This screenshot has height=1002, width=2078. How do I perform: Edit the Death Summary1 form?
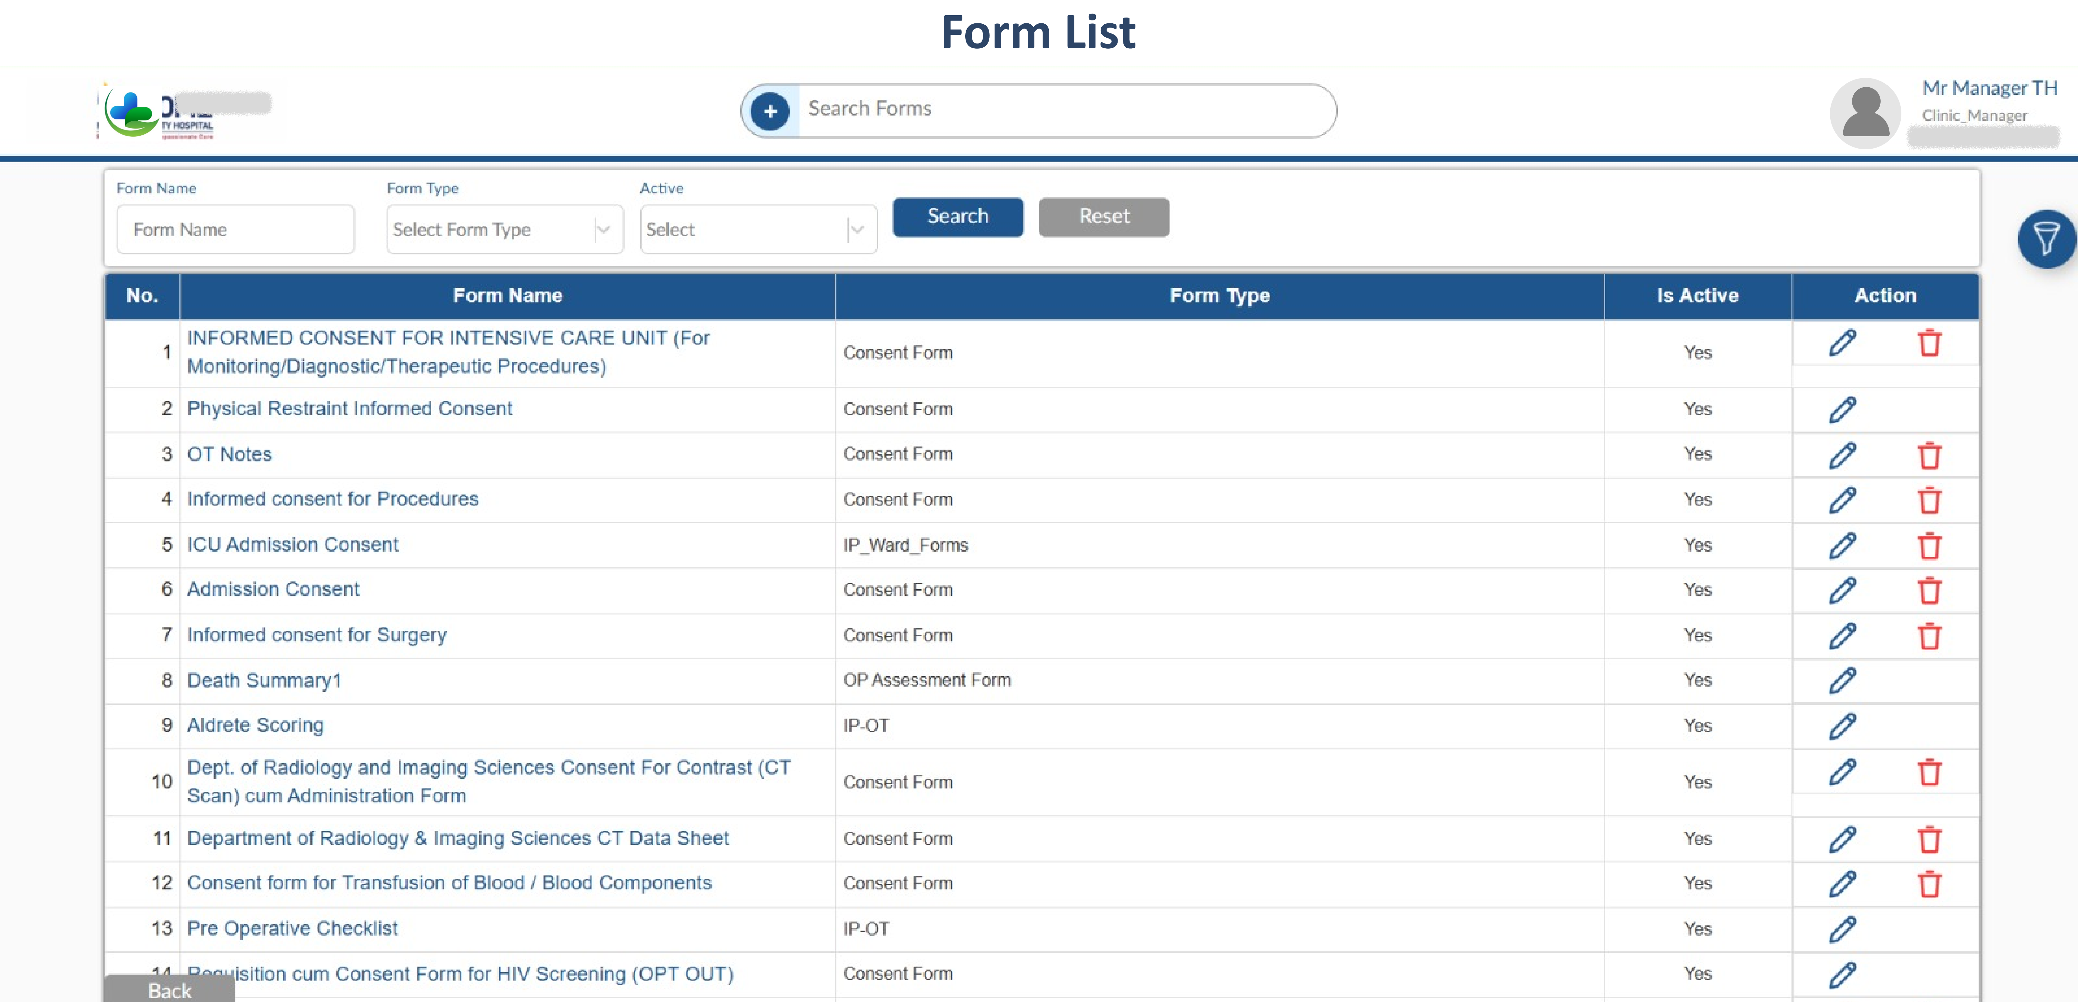coord(1843,680)
